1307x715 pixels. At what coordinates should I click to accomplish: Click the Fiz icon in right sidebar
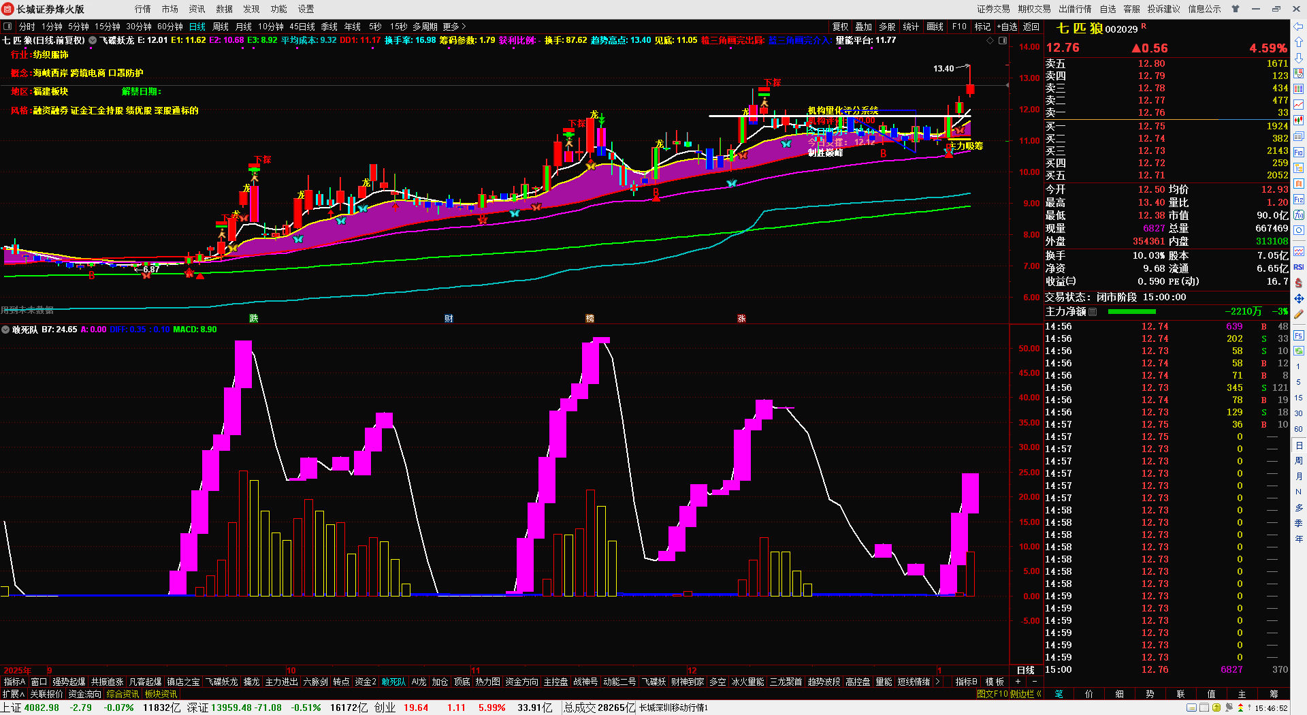click(x=1299, y=199)
